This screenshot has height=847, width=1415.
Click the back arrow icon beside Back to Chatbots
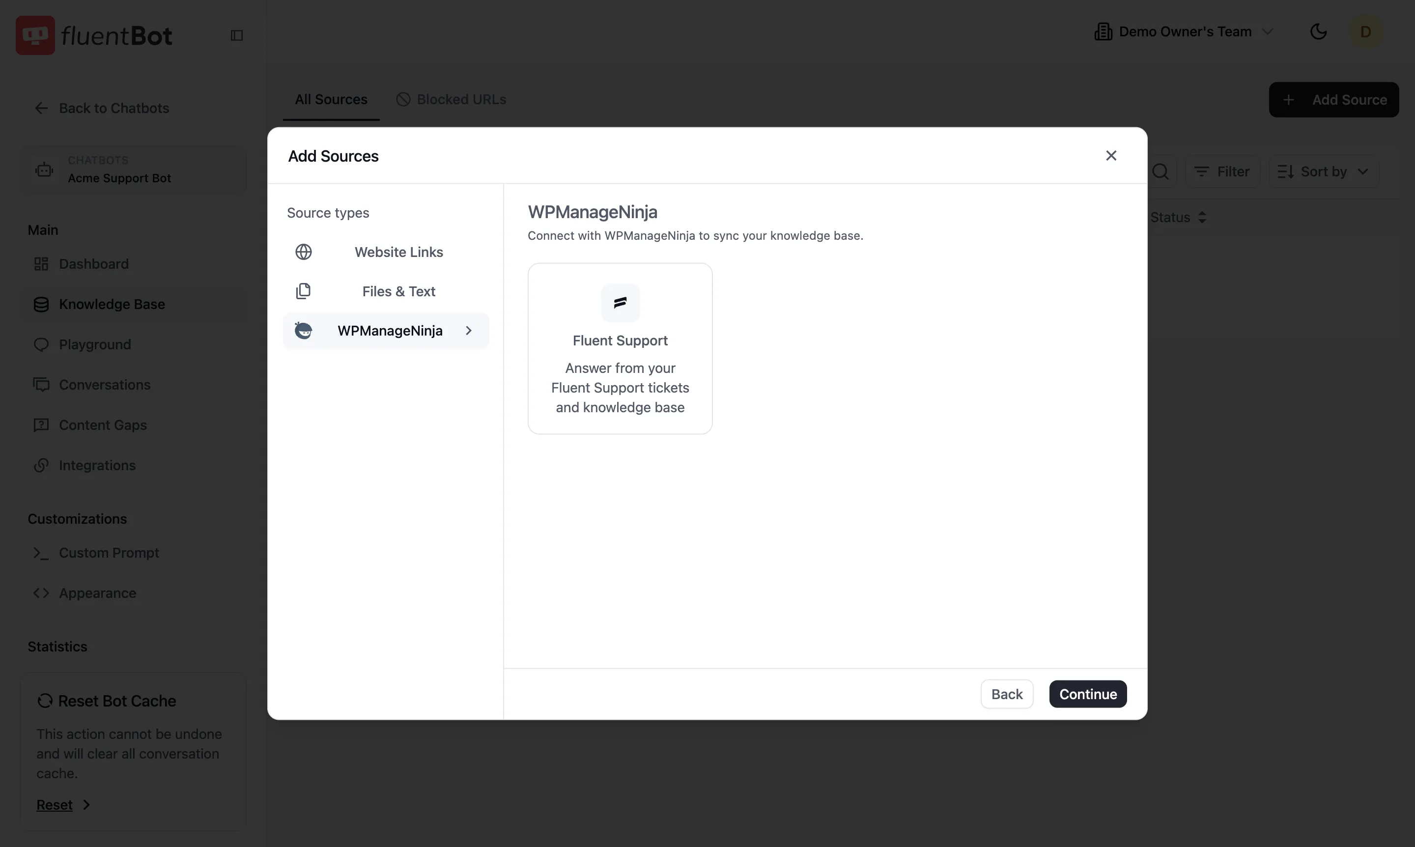coord(41,108)
